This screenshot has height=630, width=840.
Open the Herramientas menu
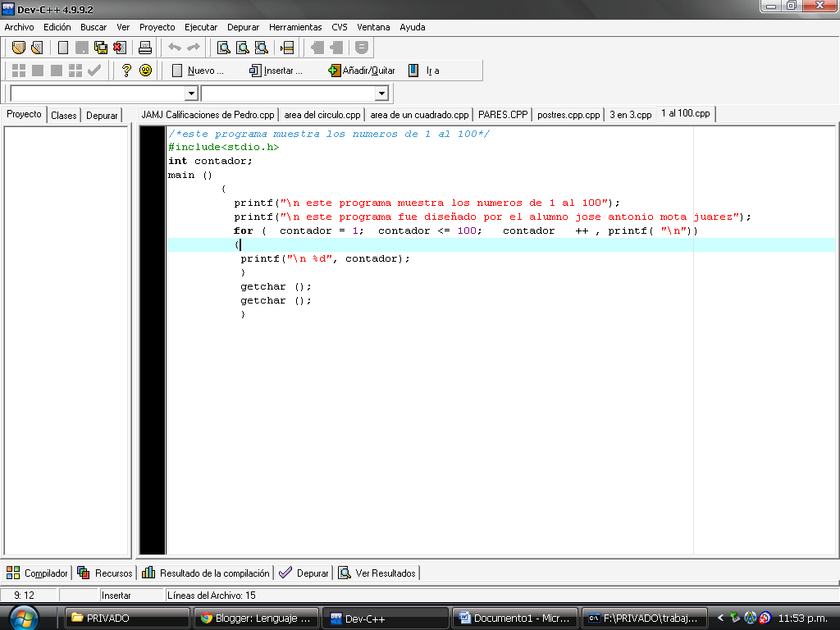click(x=294, y=26)
